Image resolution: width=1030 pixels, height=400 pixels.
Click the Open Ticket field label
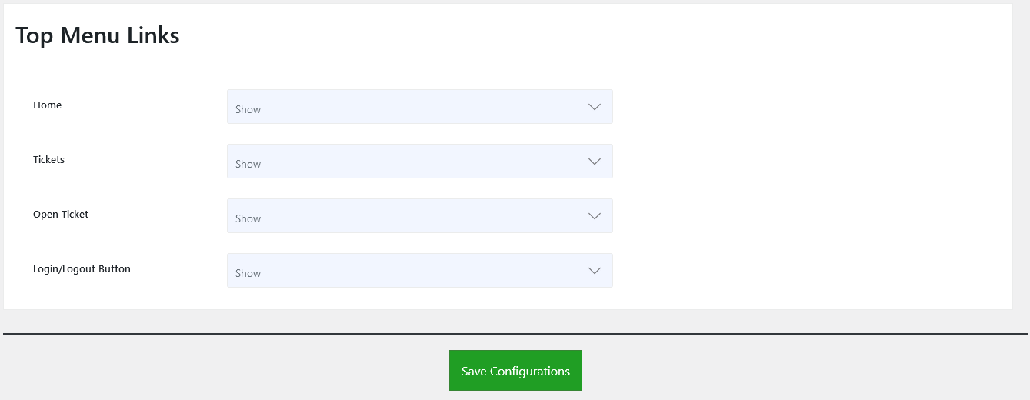point(61,215)
